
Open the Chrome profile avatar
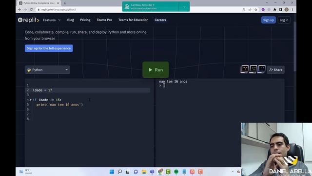287,10
